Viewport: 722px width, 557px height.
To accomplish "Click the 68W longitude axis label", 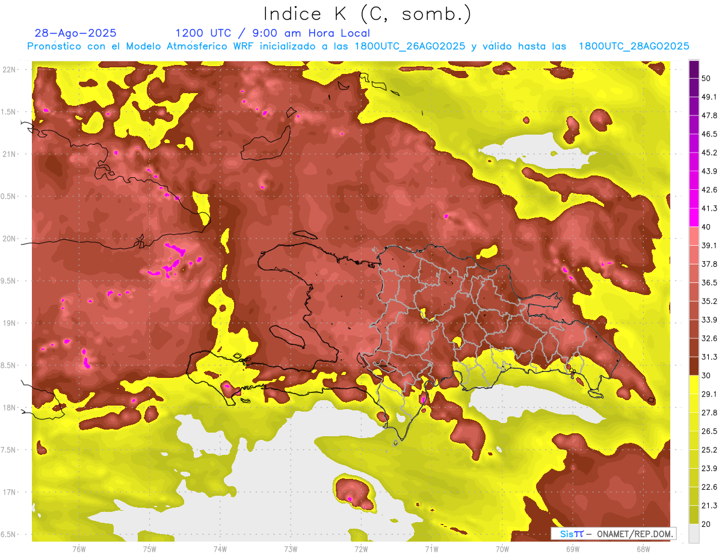I will pos(643,549).
